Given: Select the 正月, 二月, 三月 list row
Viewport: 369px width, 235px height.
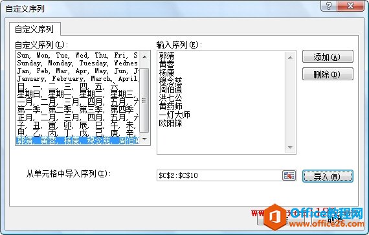Looking at the screenshot, I should coord(78,117).
